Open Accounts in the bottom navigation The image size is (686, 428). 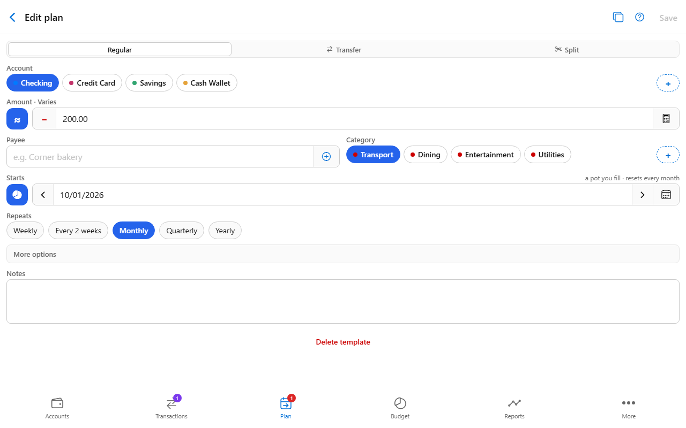57,408
